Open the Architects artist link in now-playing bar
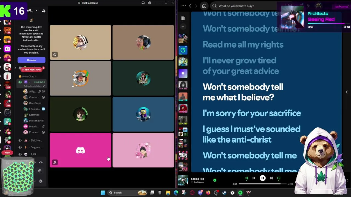The width and height of the screenshot is (351, 197). [x=199, y=182]
